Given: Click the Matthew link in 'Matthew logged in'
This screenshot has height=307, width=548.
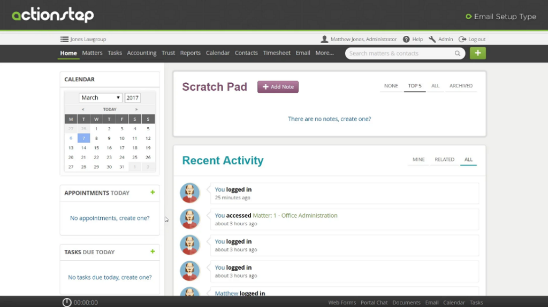Looking at the screenshot, I should coord(226,293).
